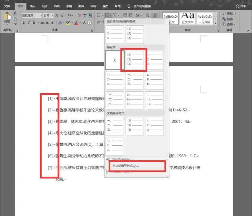Open the Asian Layout icon
The height and width of the screenshot is (216, 252).
[x=138, y=15]
